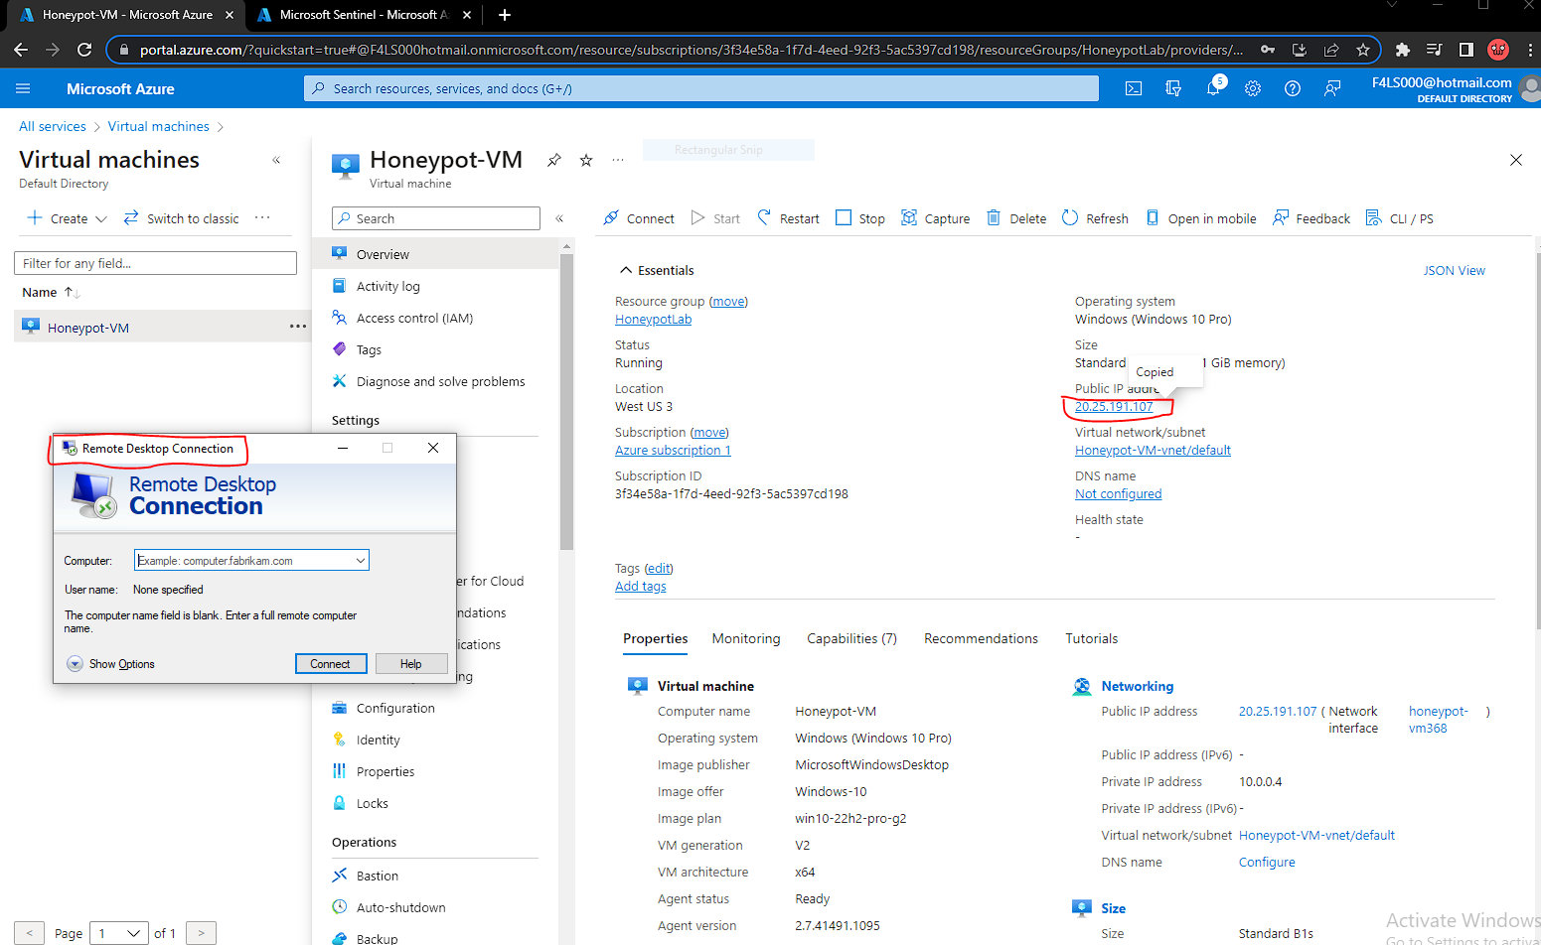Click Open in mobile

click(1201, 218)
